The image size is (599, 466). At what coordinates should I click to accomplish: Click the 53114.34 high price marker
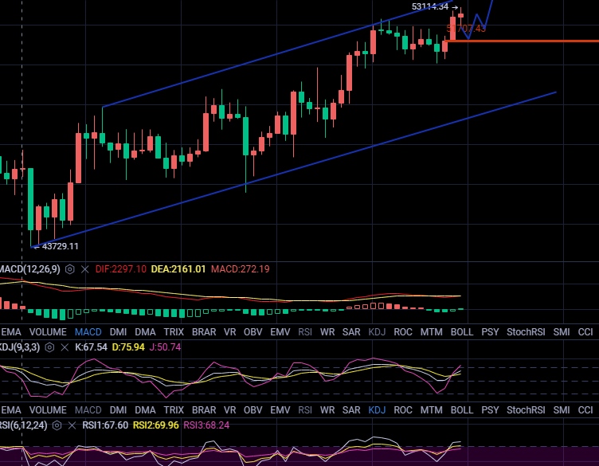tap(430, 6)
